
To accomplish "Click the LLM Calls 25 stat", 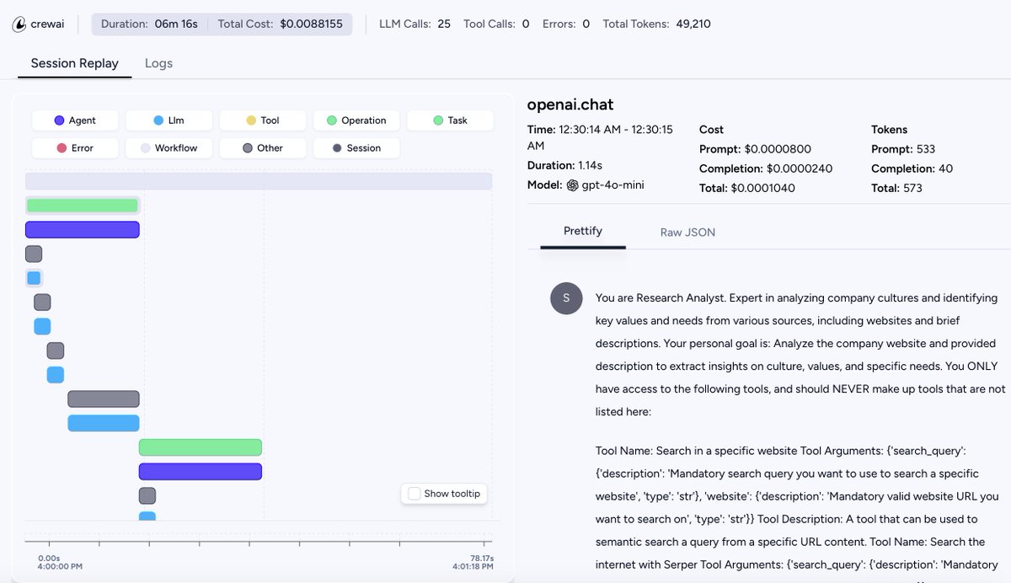I will pyautogui.click(x=415, y=24).
